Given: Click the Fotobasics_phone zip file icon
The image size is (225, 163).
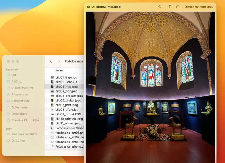Looking at the screenshot, I should click(x=52, y=147).
